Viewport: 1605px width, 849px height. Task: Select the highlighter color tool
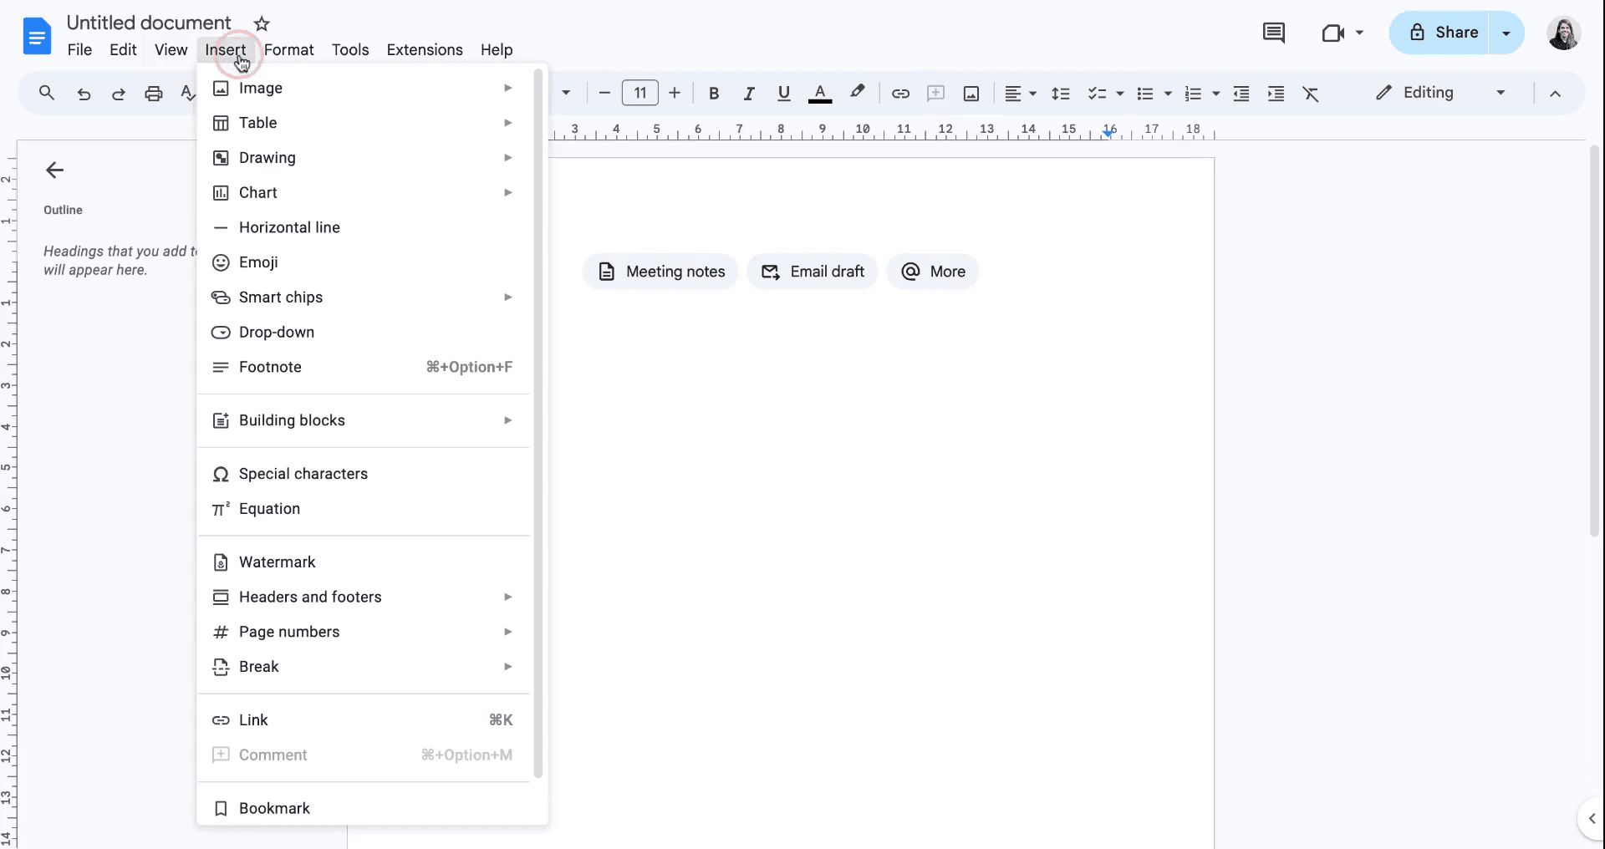point(859,93)
